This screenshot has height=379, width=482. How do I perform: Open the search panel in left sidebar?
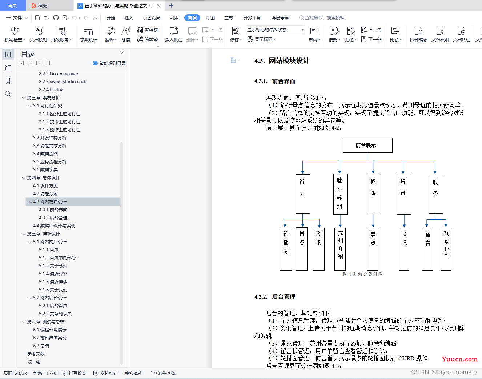pos(8,94)
